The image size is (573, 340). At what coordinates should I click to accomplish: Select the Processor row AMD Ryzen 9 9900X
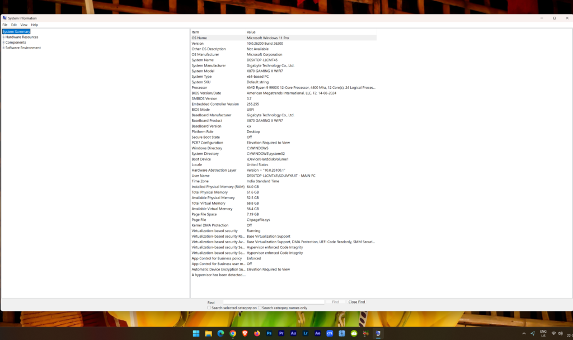point(284,88)
